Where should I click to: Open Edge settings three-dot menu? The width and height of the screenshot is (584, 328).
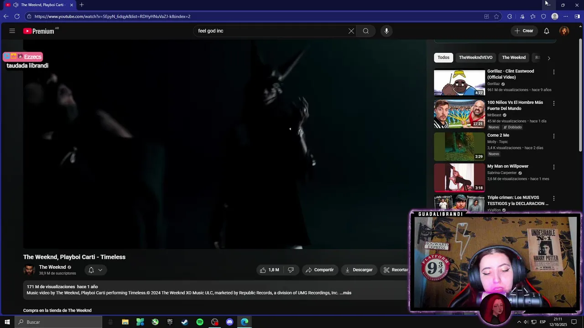(566, 16)
